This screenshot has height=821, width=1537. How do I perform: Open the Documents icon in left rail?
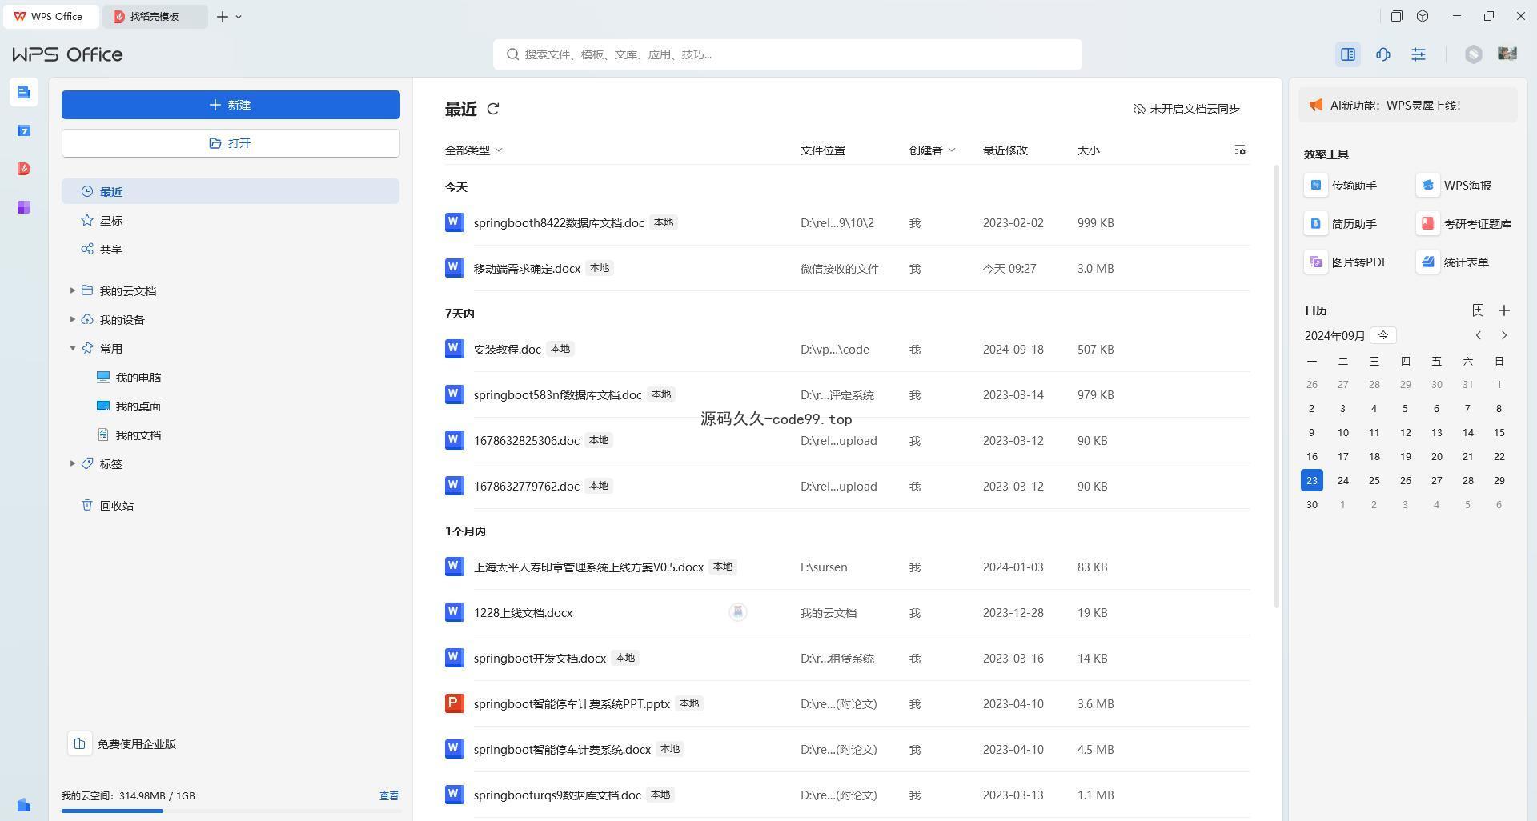[24, 92]
